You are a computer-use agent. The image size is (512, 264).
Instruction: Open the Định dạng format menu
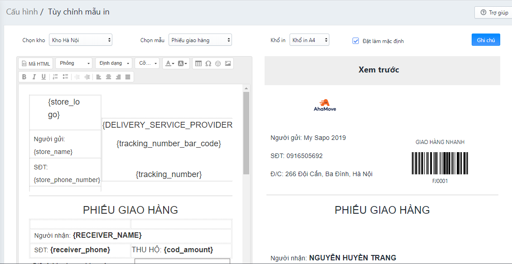click(x=114, y=63)
